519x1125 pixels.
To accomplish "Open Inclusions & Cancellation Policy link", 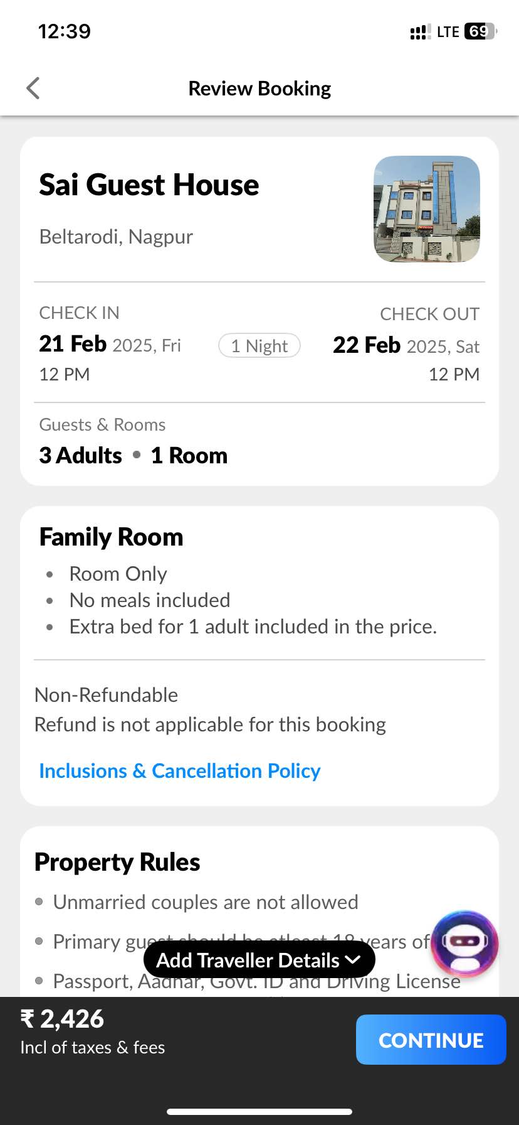I will click(179, 771).
